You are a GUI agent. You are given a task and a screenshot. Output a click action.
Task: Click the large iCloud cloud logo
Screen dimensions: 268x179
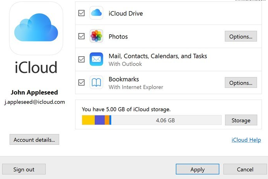click(x=36, y=28)
